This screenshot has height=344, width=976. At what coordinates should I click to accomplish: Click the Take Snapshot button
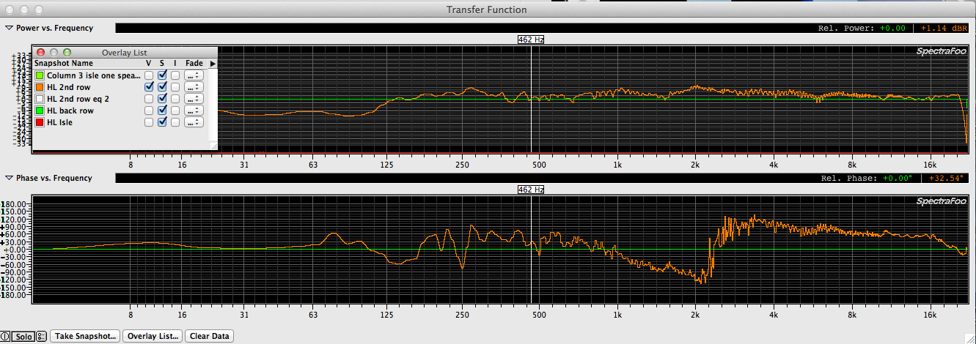pyautogui.click(x=85, y=337)
